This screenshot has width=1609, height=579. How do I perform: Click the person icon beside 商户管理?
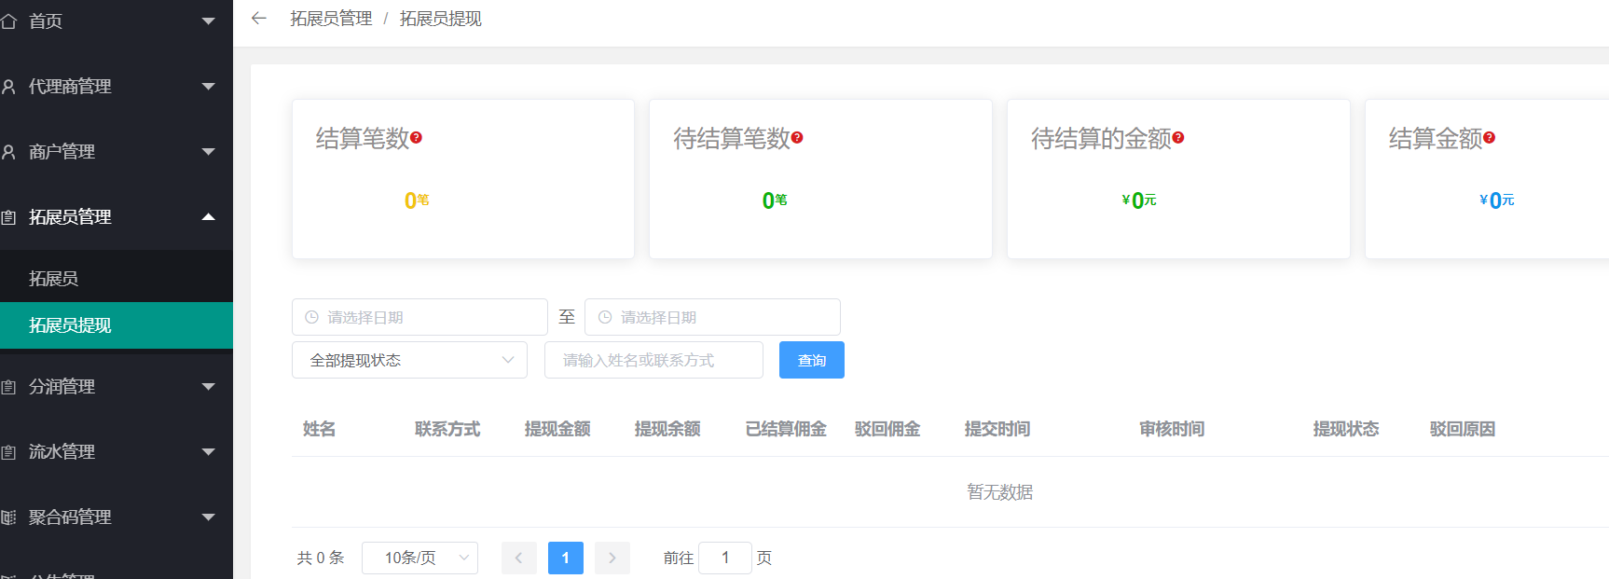click(x=8, y=151)
